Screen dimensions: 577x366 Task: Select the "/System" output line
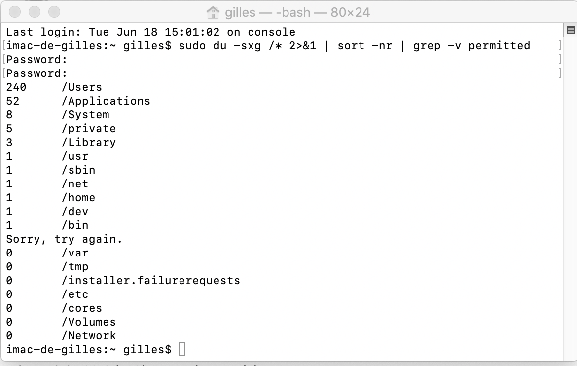(85, 115)
